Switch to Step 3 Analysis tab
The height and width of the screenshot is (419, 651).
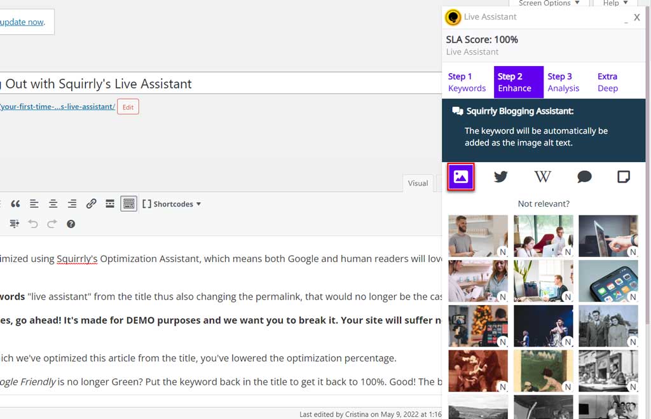563,82
